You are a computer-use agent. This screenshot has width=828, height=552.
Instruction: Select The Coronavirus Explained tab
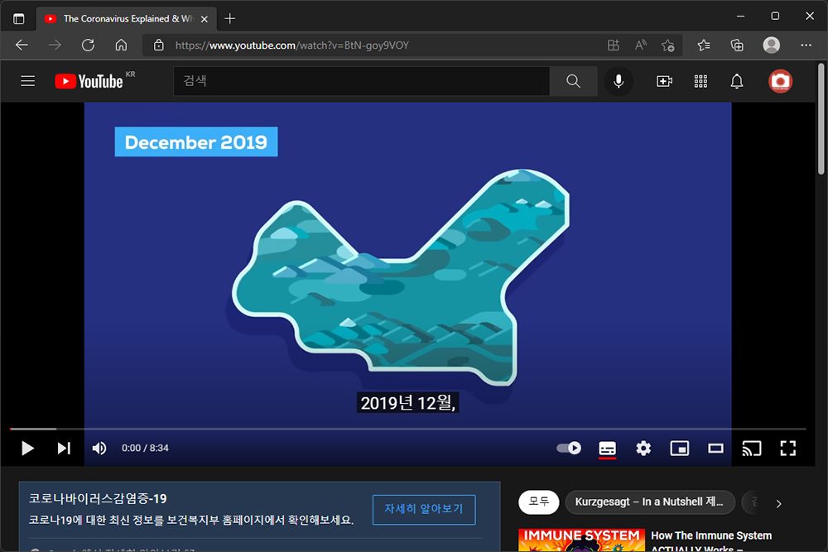coord(126,19)
